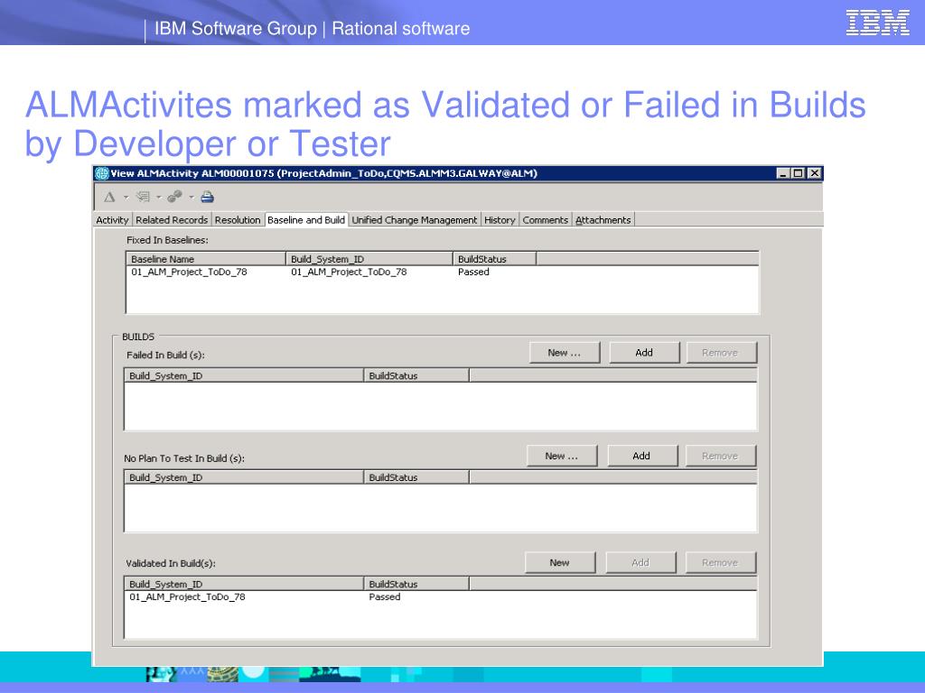Maximize the View ALMActivity window
The height and width of the screenshot is (693, 925).
click(x=798, y=173)
